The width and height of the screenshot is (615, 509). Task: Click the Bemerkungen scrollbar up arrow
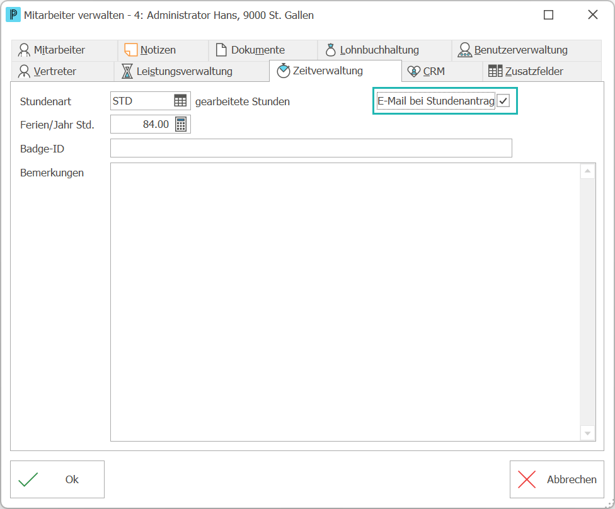(x=587, y=171)
